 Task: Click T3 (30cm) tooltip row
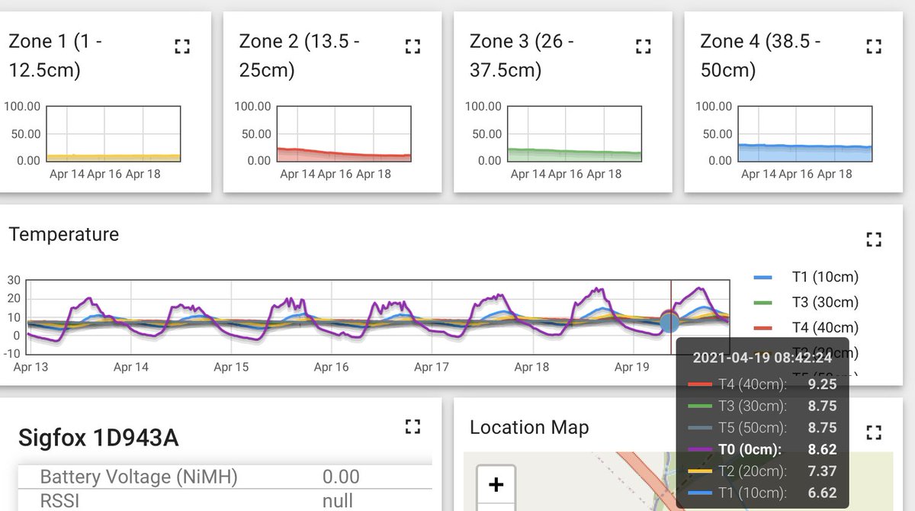762,407
